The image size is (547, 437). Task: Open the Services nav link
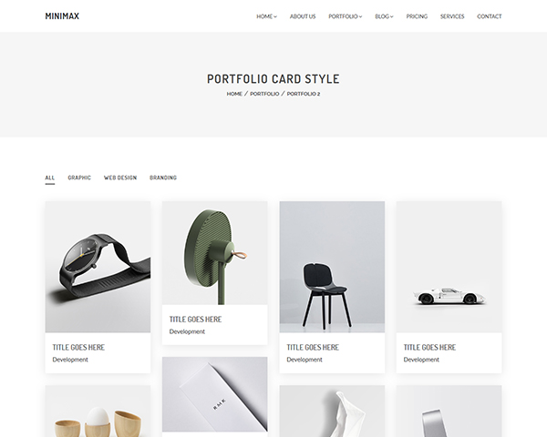(x=452, y=16)
